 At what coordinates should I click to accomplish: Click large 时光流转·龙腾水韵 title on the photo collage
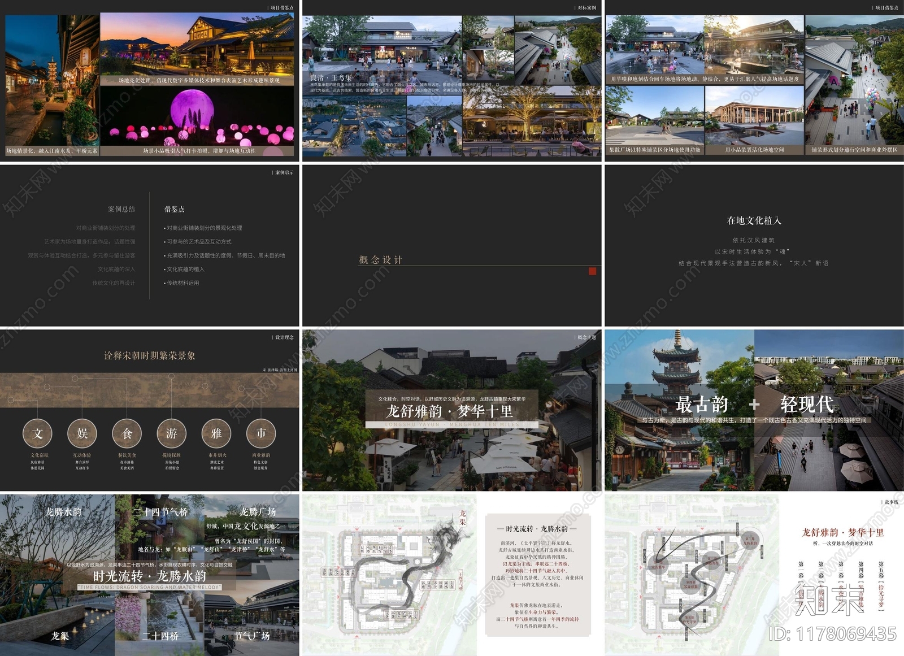[x=149, y=576]
